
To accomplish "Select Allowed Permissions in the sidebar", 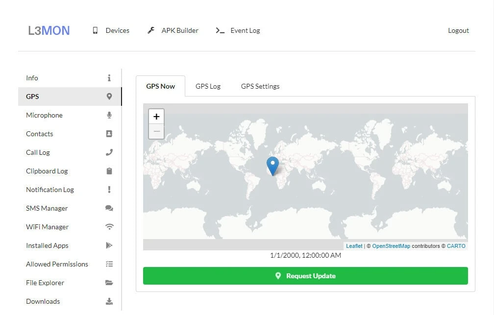I will [x=57, y=264].
